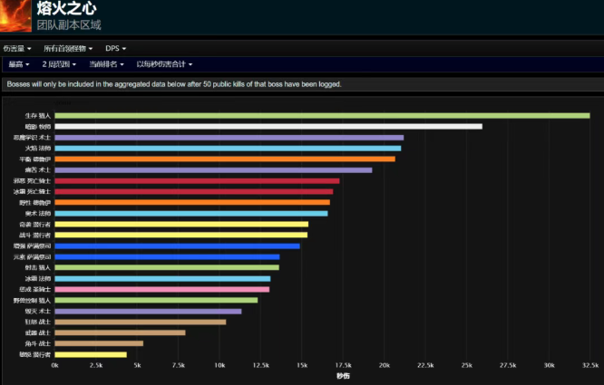Expand the 以每秒伤害合计 dropdown
This screenshot has height=385, width=604.
click(163, 64)
